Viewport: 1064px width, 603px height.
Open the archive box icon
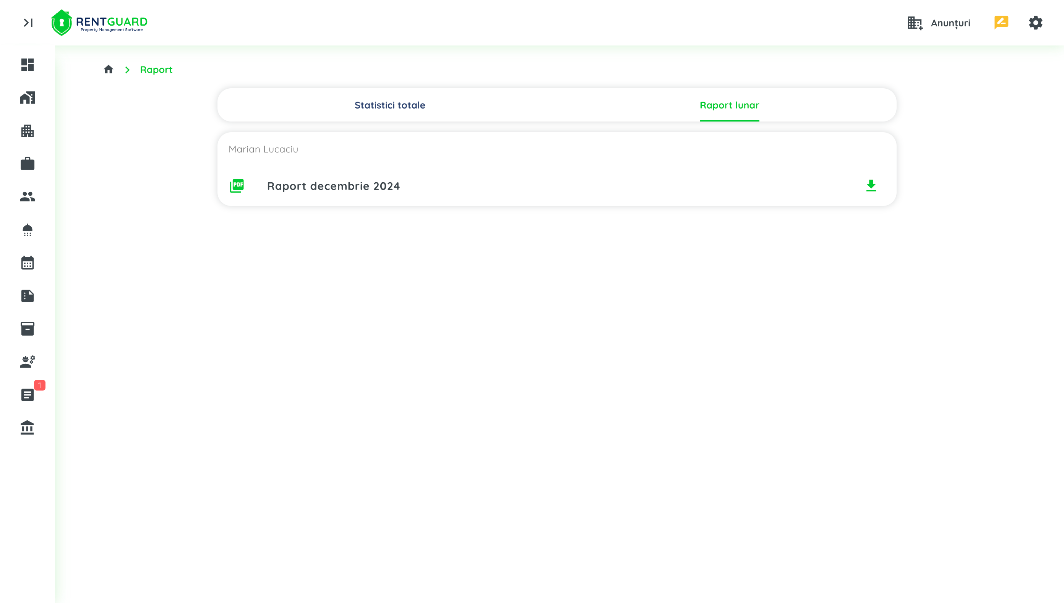tap(28, 329)
